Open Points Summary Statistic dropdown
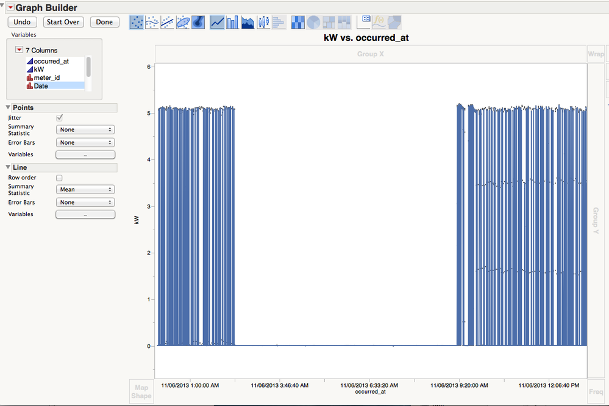The width and height of the screenshot is (609, 406). [85, 129]
